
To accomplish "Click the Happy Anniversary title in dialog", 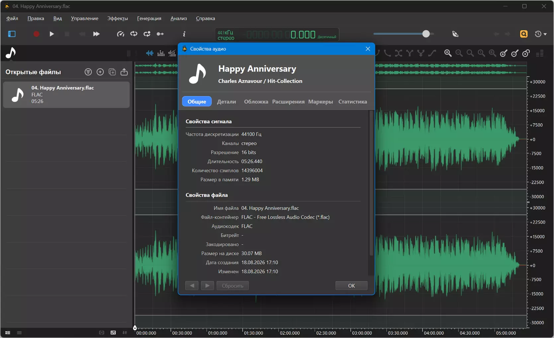I will click(257, 69).
